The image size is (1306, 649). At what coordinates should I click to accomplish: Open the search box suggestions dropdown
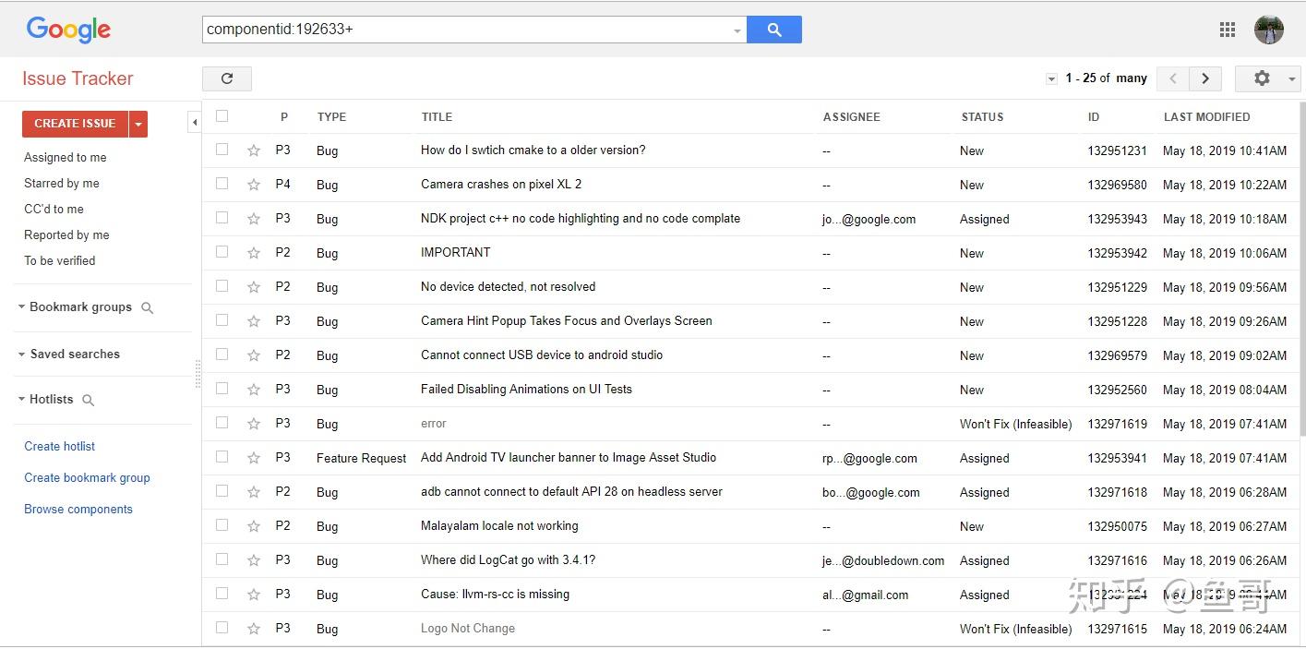(x=737, y=30)
